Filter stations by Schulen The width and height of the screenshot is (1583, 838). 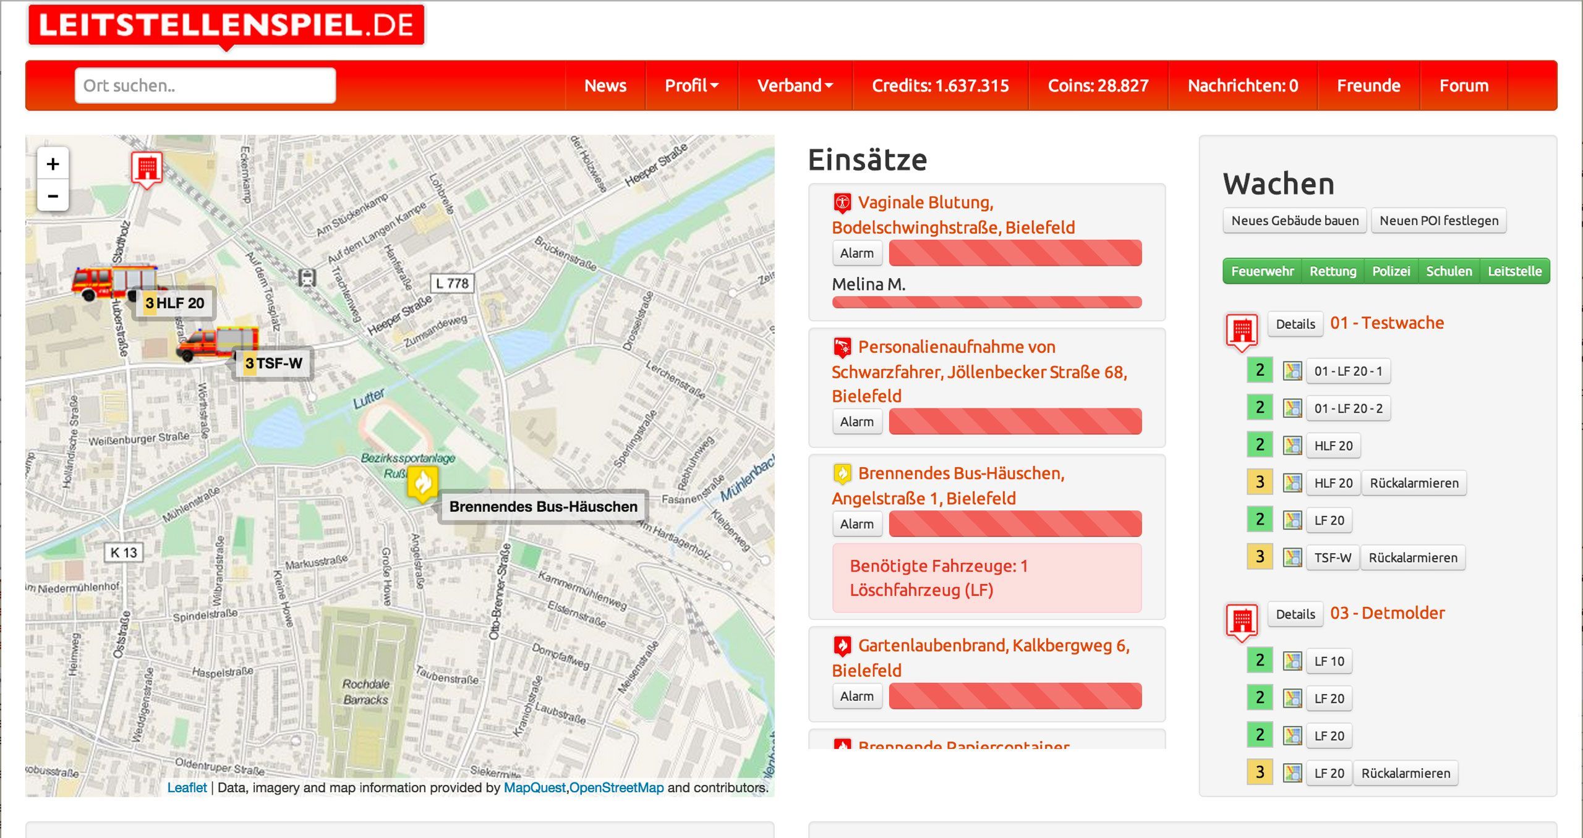coord(1449,271)
